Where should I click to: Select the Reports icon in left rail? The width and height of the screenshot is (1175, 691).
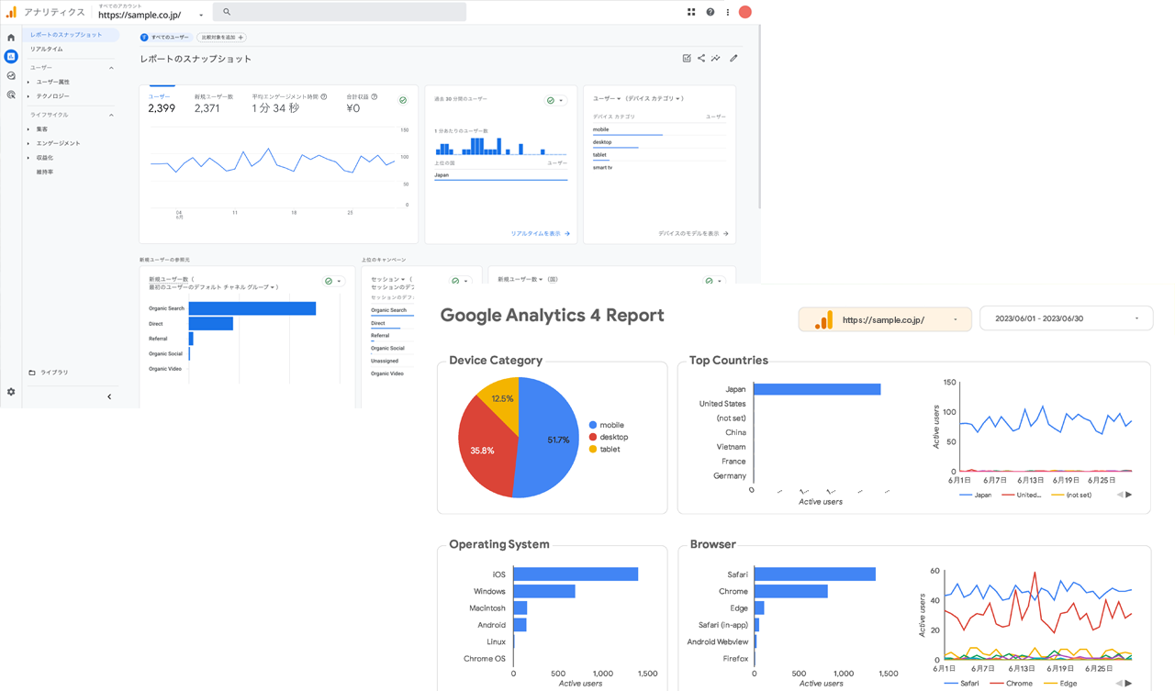point(11,56)
